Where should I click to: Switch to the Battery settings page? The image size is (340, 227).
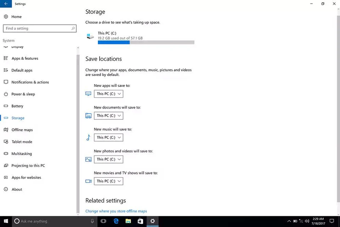click(x=17, y=106)
